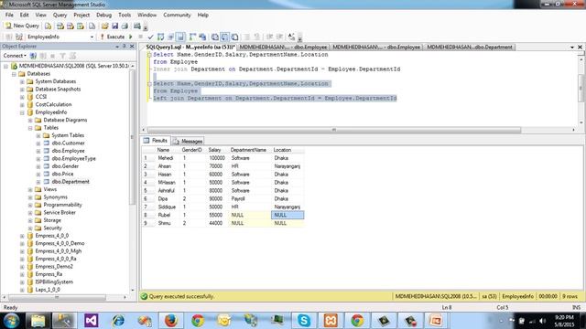586x329 pixels.
Task: Open Firefox from the taskbar
Action: coord(171,321)
